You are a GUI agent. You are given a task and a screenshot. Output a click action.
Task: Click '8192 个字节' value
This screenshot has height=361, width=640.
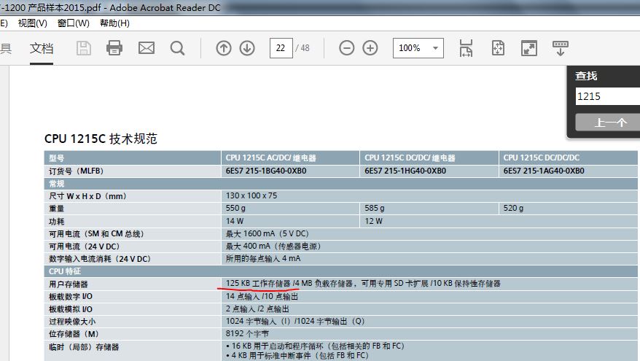247,333
